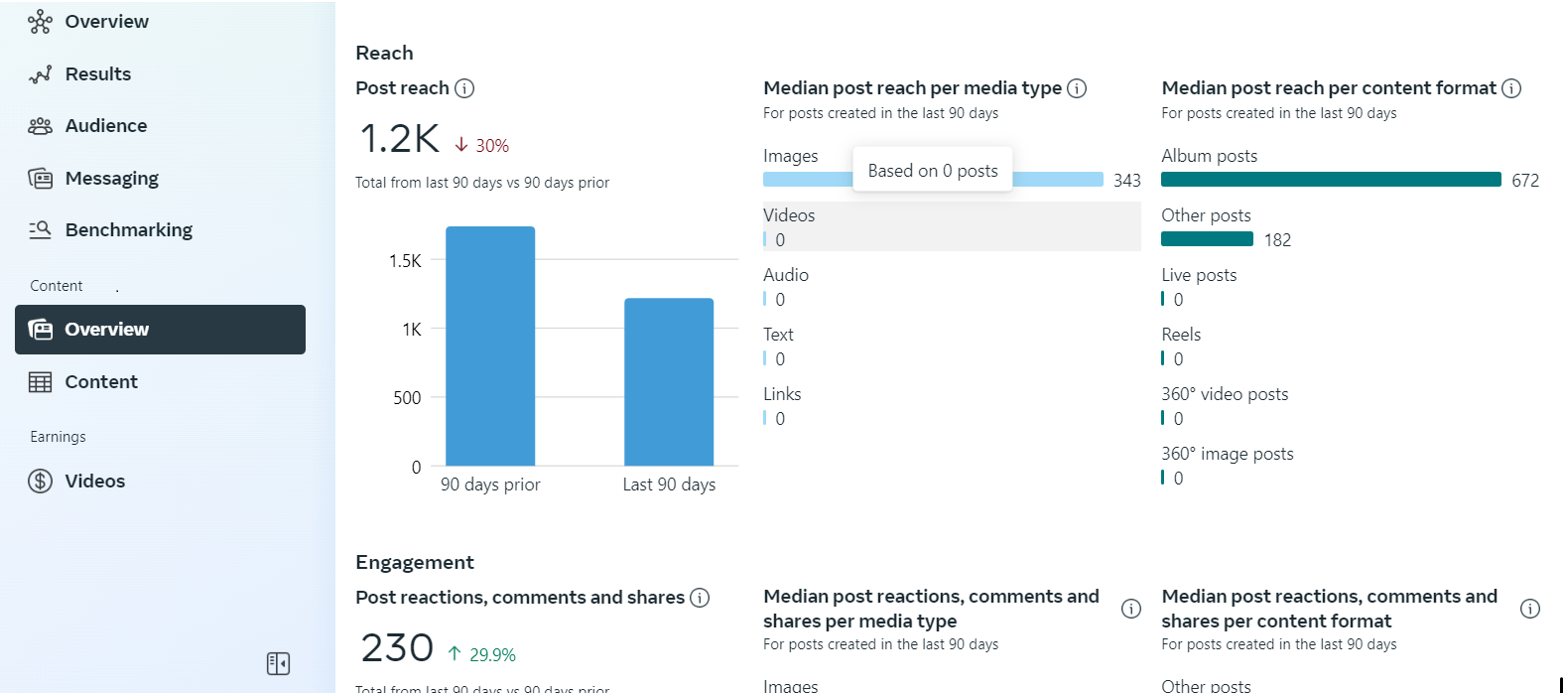1564x693 pixels.
Task: Click info icon beside Median post reach per content format
Action: tap(1511, 88)
